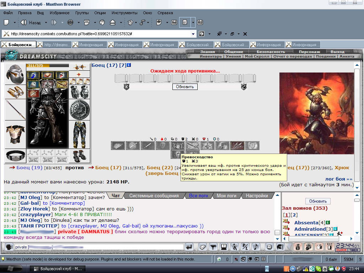Image resolution: width=364 pixels, height=273 pixels.
Task: Click the chest armor equipment slot
Action: click(x=15, y=135)
